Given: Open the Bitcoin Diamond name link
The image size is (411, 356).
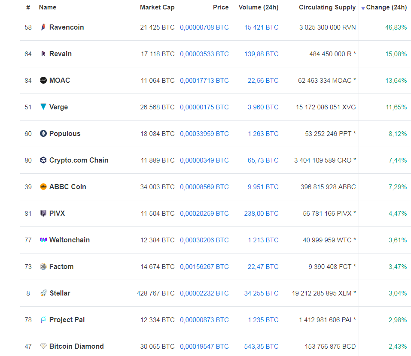Looking at the screenshot, I should pyautogui.click(x=76, y=346).
